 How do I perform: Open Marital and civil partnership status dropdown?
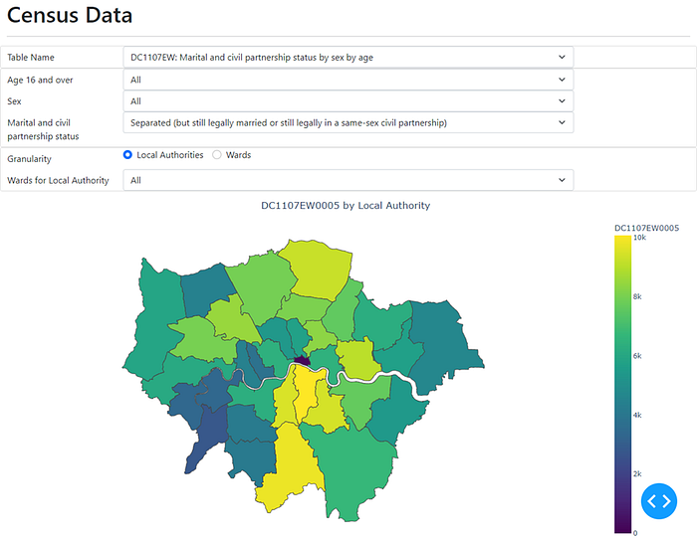point(348,122)
